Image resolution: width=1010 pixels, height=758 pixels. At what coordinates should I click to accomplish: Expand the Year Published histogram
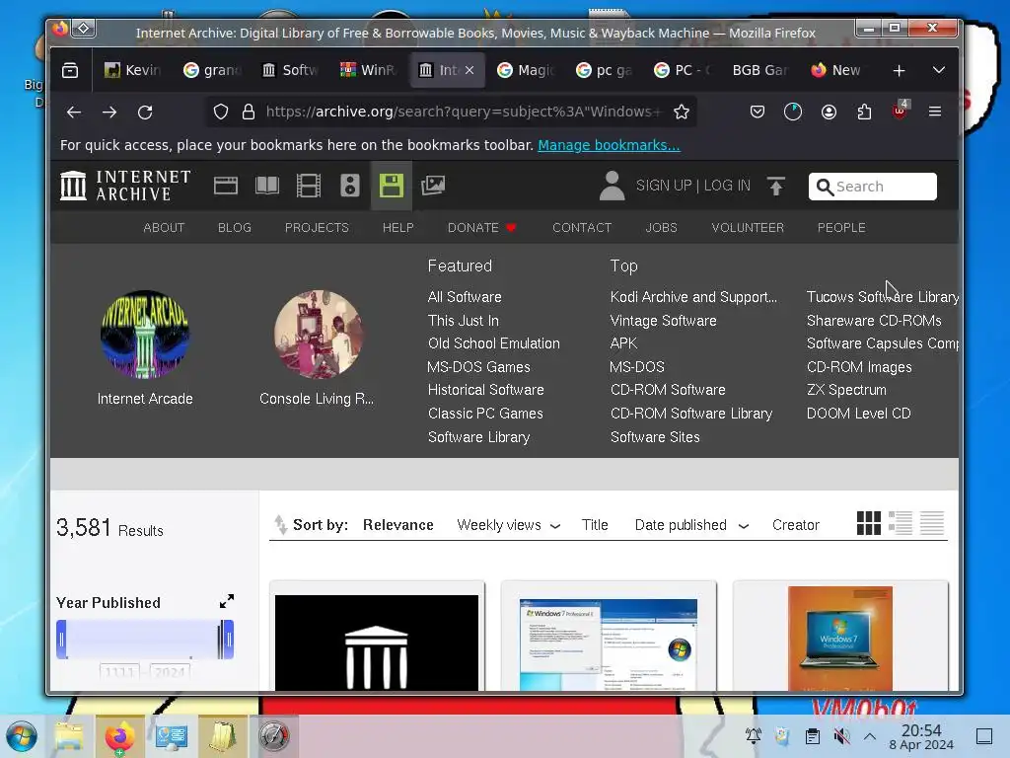point(227,601)
